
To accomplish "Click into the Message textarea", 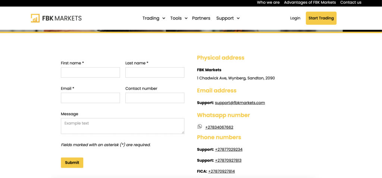I will 122,126.
